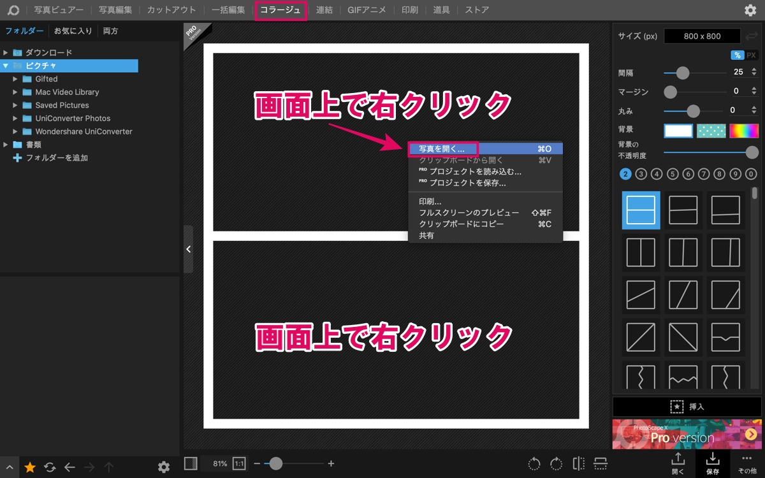Switch to the ストア tab

click(x=477, y=10)
